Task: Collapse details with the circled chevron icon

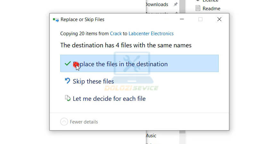Action: (64, 122)
